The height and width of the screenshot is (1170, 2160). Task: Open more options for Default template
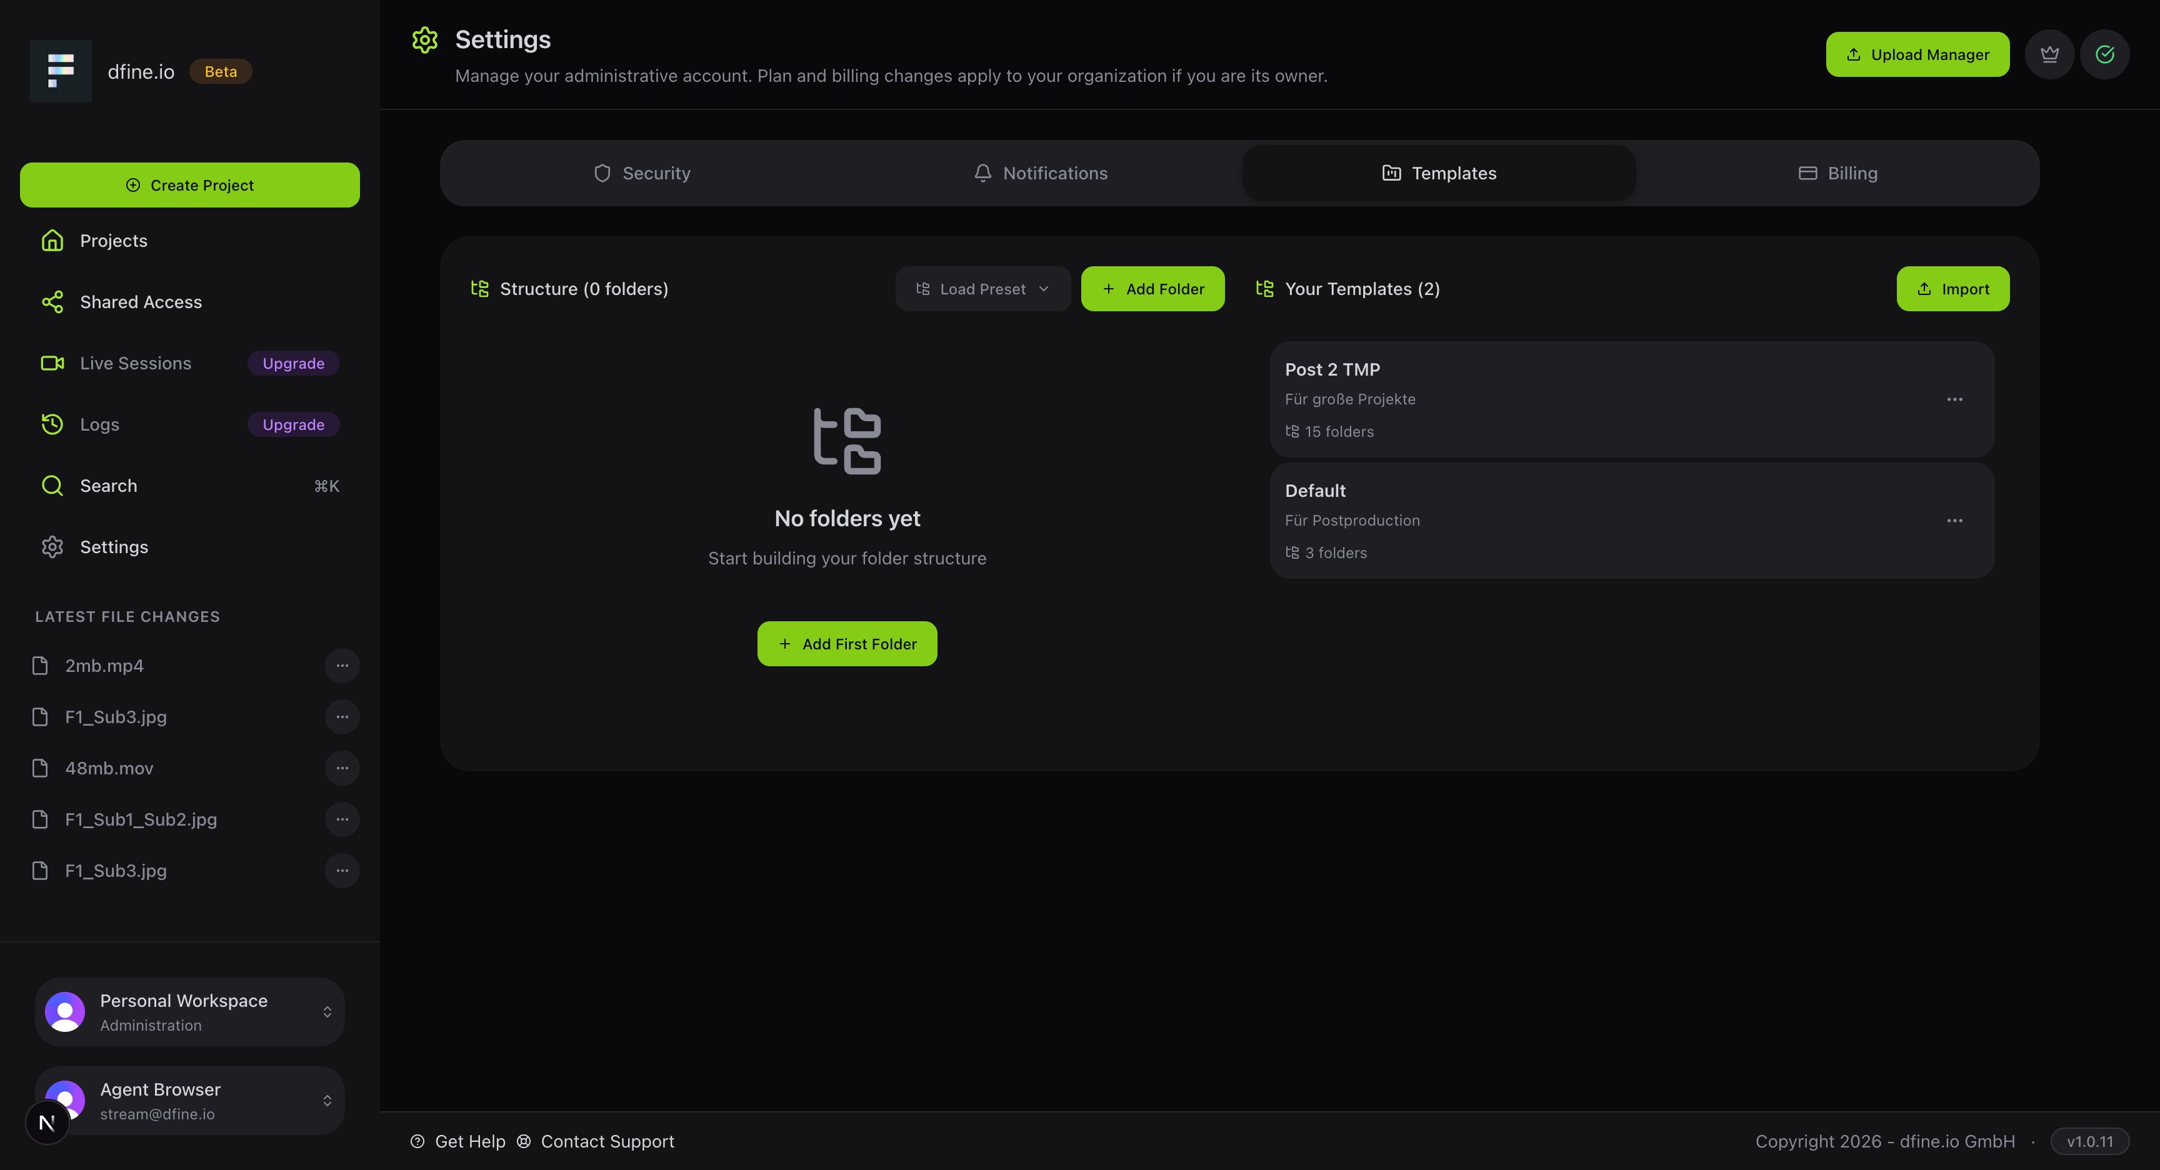coord(1954,520)
